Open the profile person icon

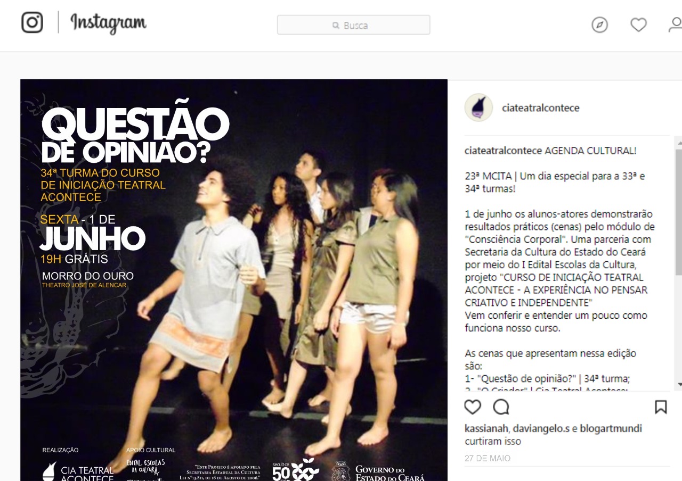pyautogui.click(x=676, y=24)
